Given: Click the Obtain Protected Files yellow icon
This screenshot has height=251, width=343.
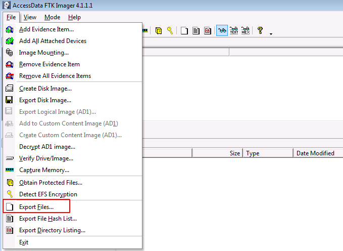Looking at the screenshot, I should pyautogui.click(x=10, y=183).
